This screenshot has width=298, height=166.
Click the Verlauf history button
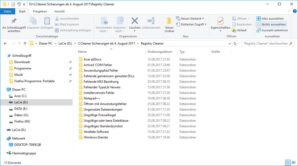pos(239,30)
